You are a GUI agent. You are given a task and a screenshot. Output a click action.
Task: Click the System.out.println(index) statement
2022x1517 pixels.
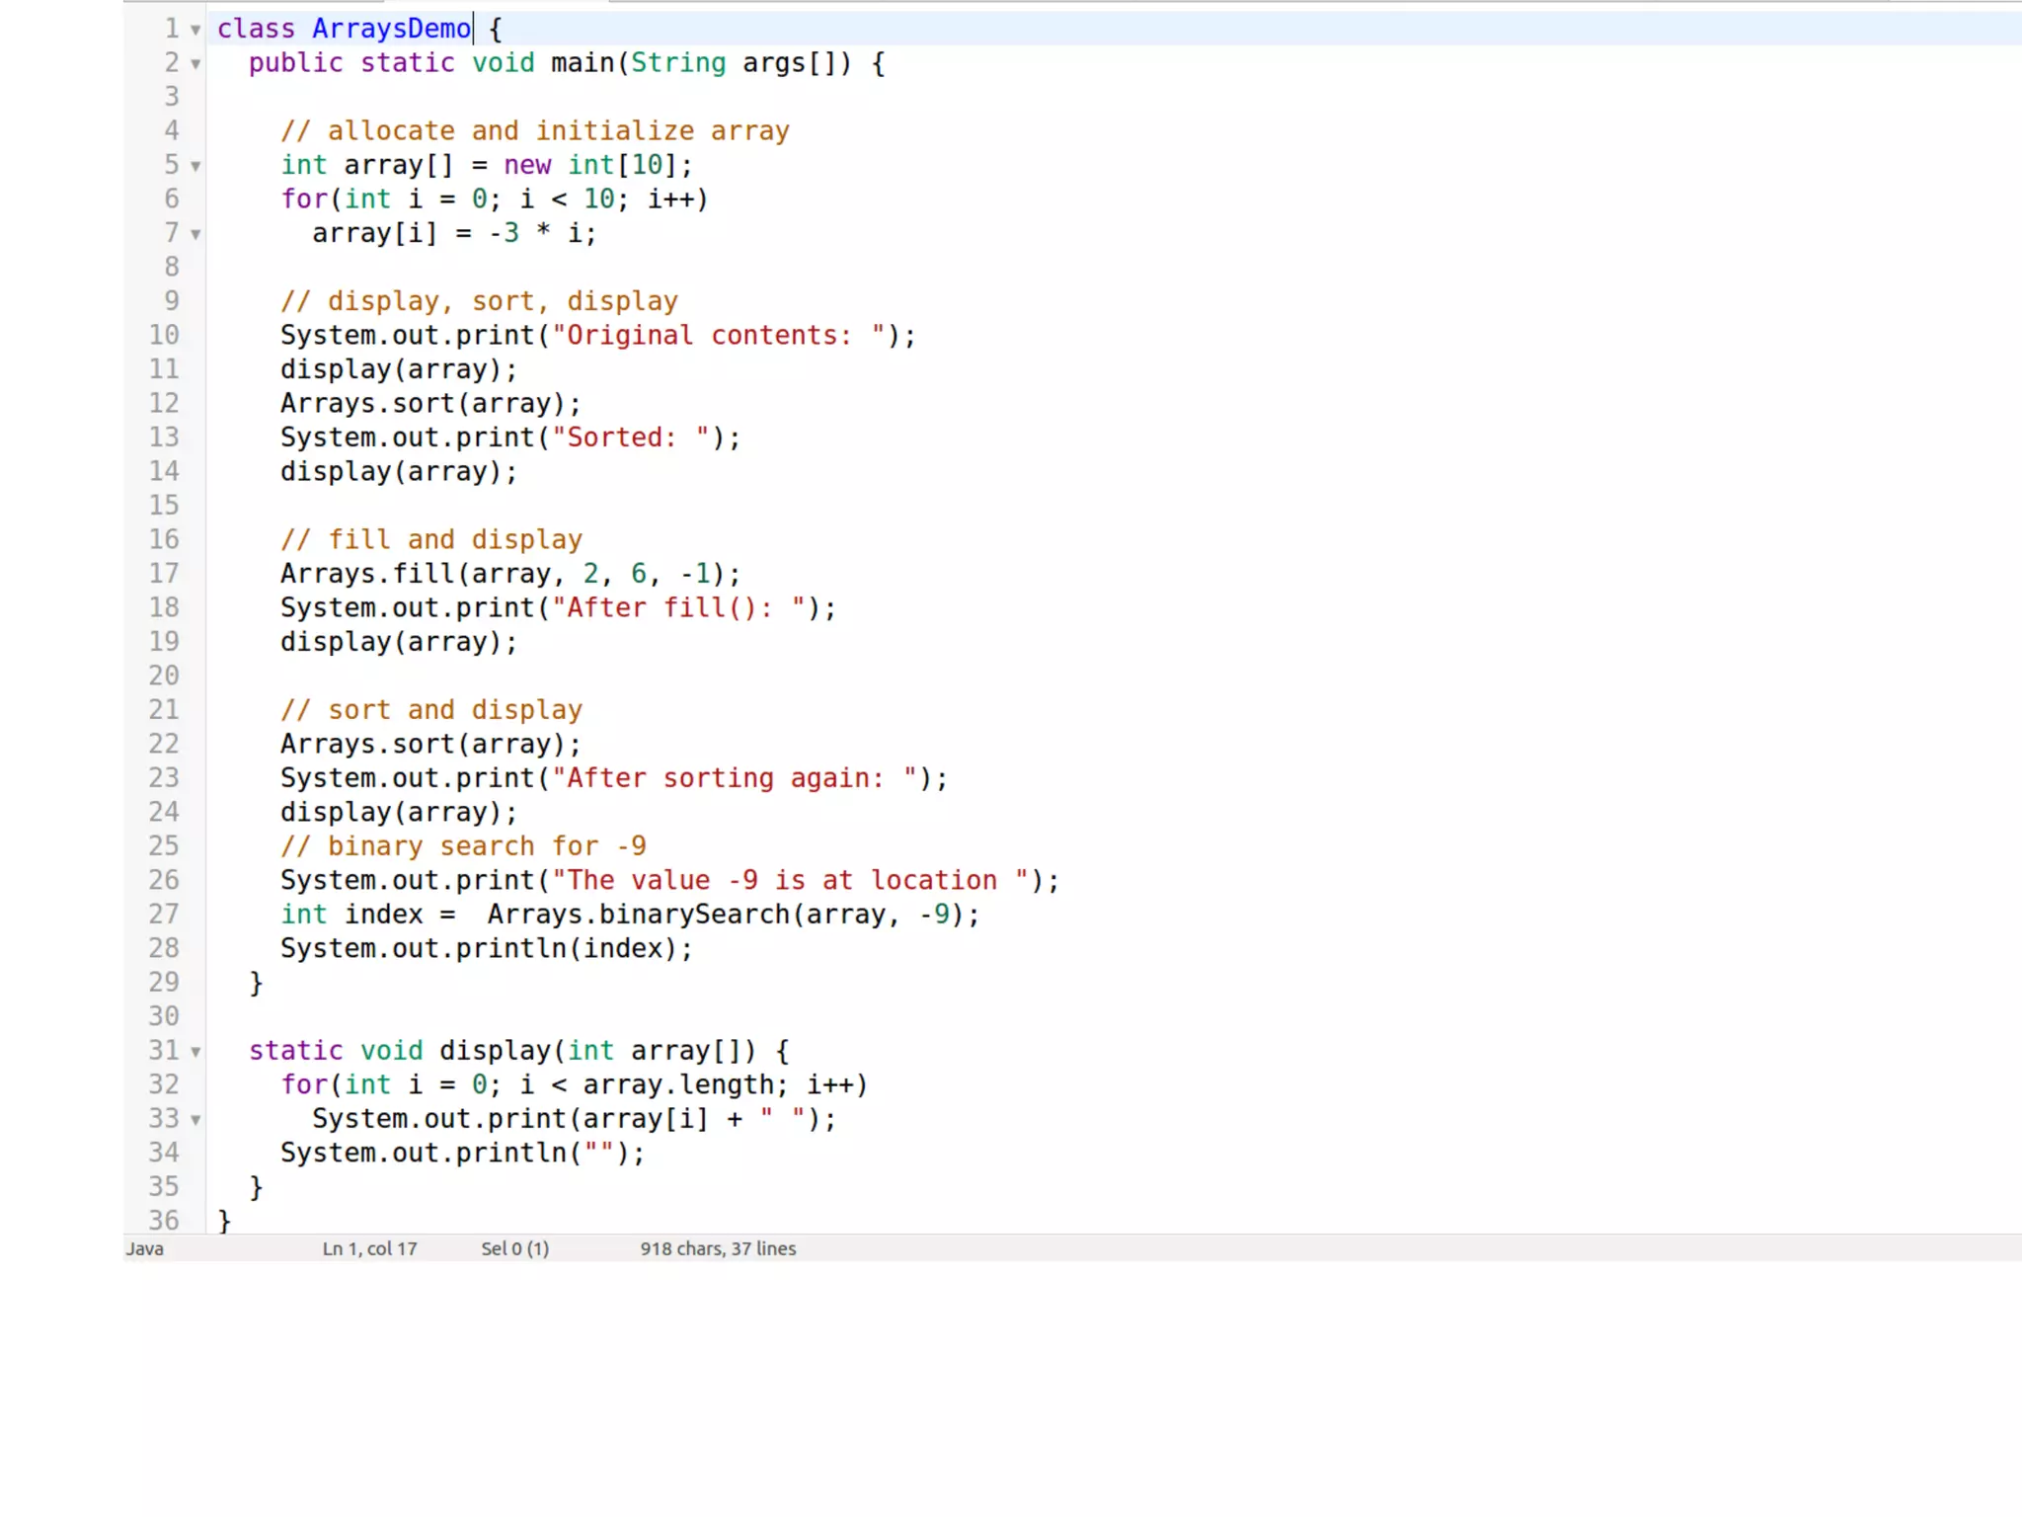click(x=486, y=949)
